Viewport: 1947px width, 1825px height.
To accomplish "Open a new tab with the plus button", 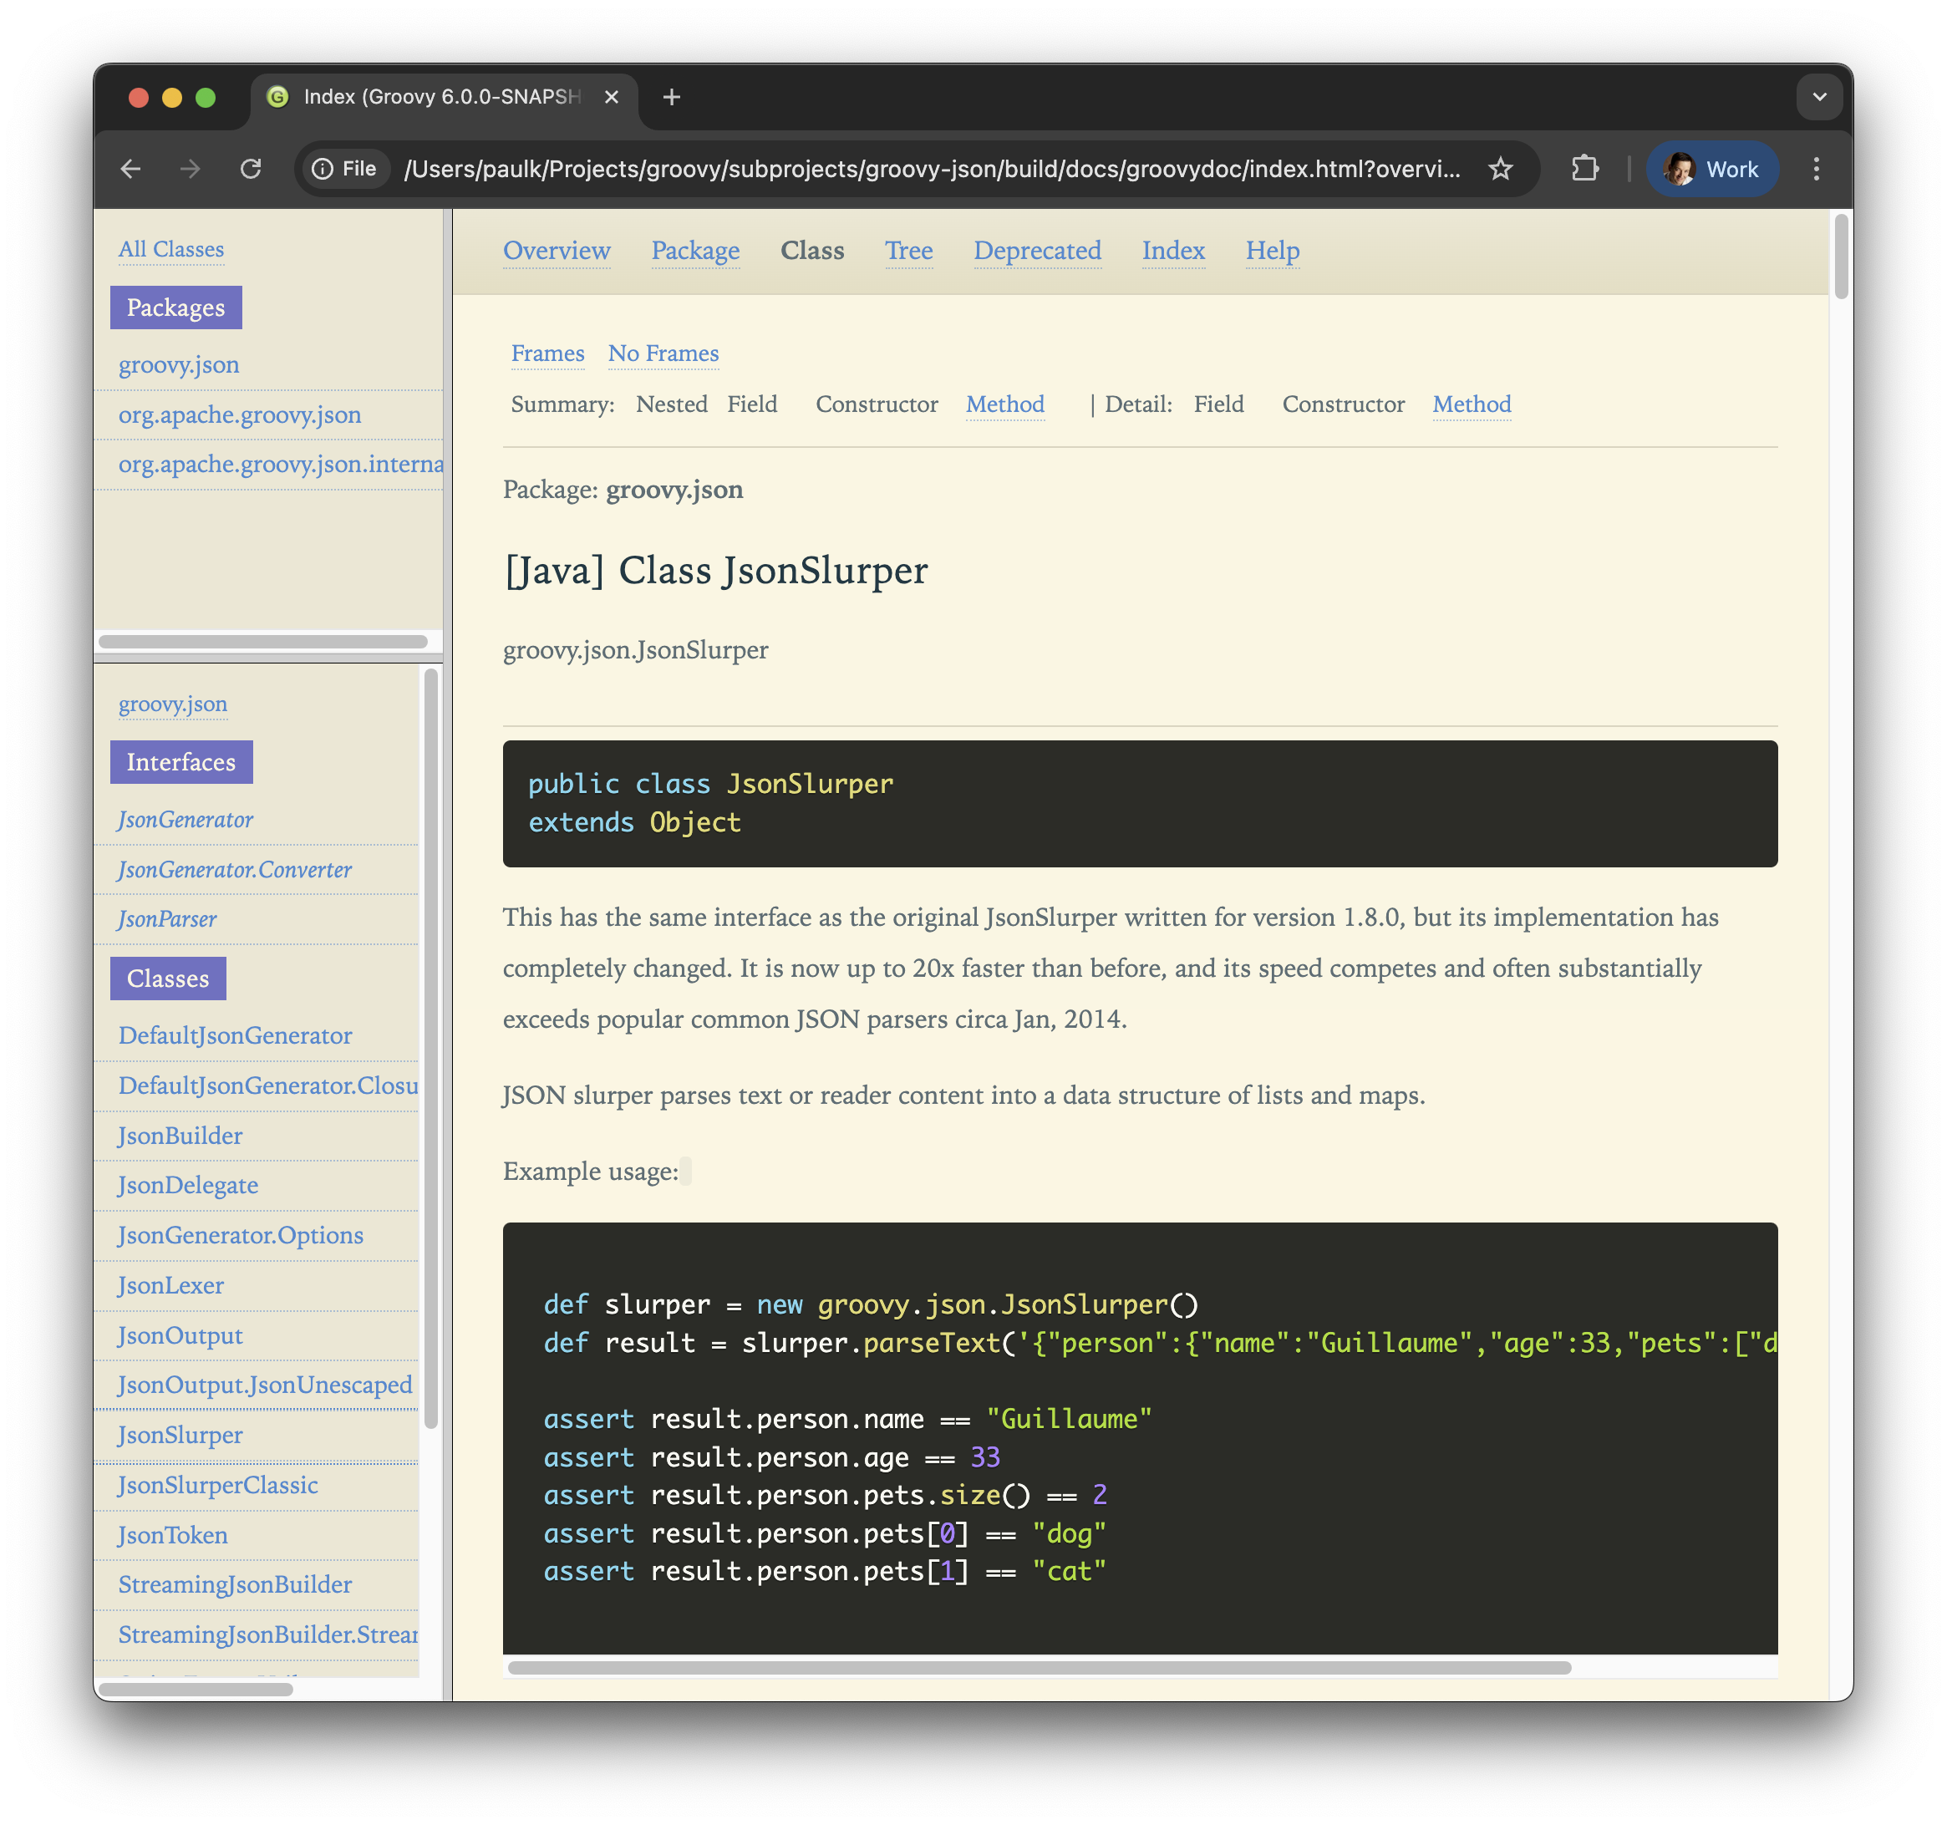I will coord(671,97).
